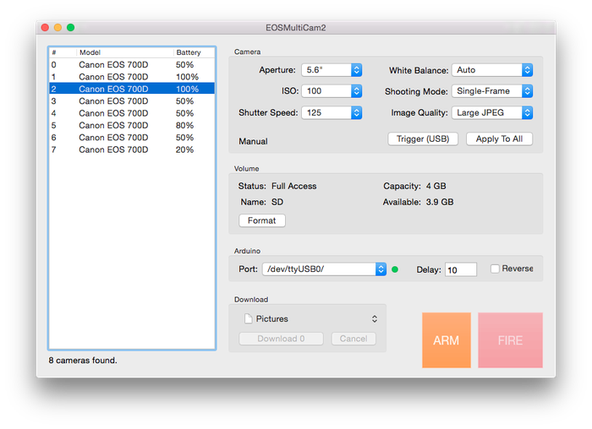Click the Apply To All button

click(499, 138)
